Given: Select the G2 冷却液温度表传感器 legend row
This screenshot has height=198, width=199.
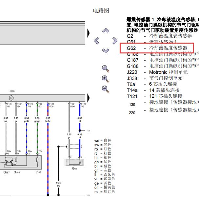Looking at the screenshot, I should (x=159, y=36).
